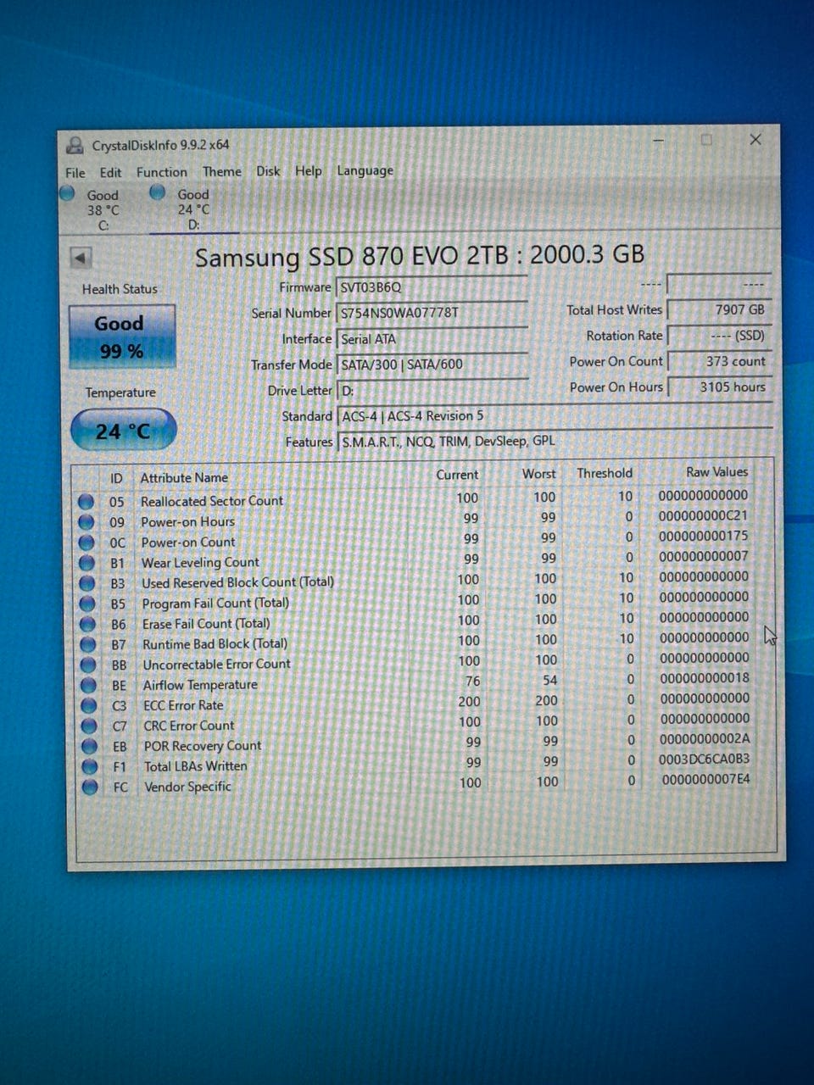Open the Help menu
This screenshot has width=814, height=1085.
309,170
